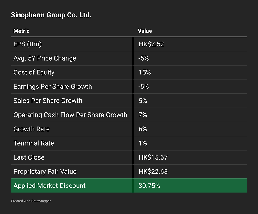Click the -5% value for Avg. 5Y Price Change
This screenshot has width=258, height=214.
(144, 58)
